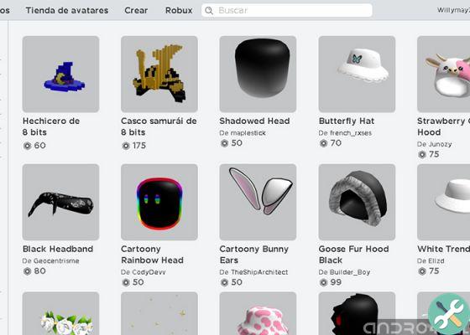
Task: Open the Robux menu item
Action: [x=179, y=10]
